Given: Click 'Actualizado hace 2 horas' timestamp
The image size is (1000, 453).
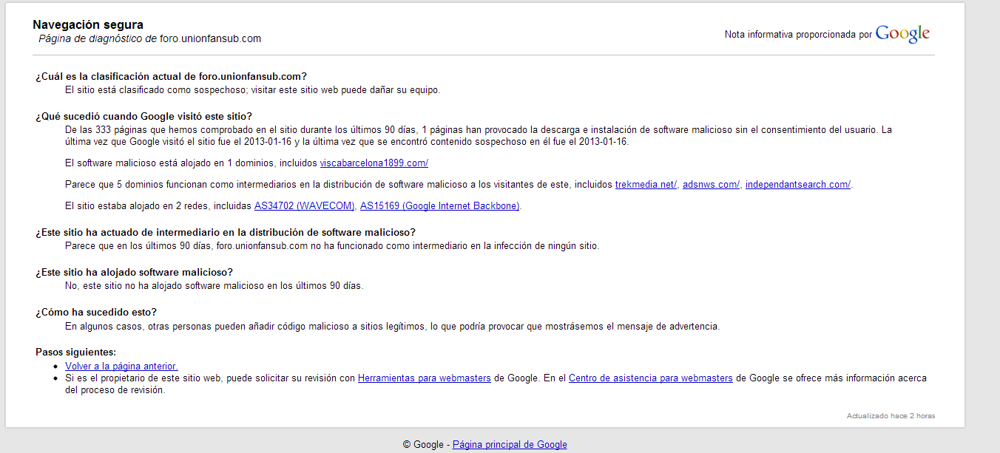Looking at the screenshot, I should [891, 416].
